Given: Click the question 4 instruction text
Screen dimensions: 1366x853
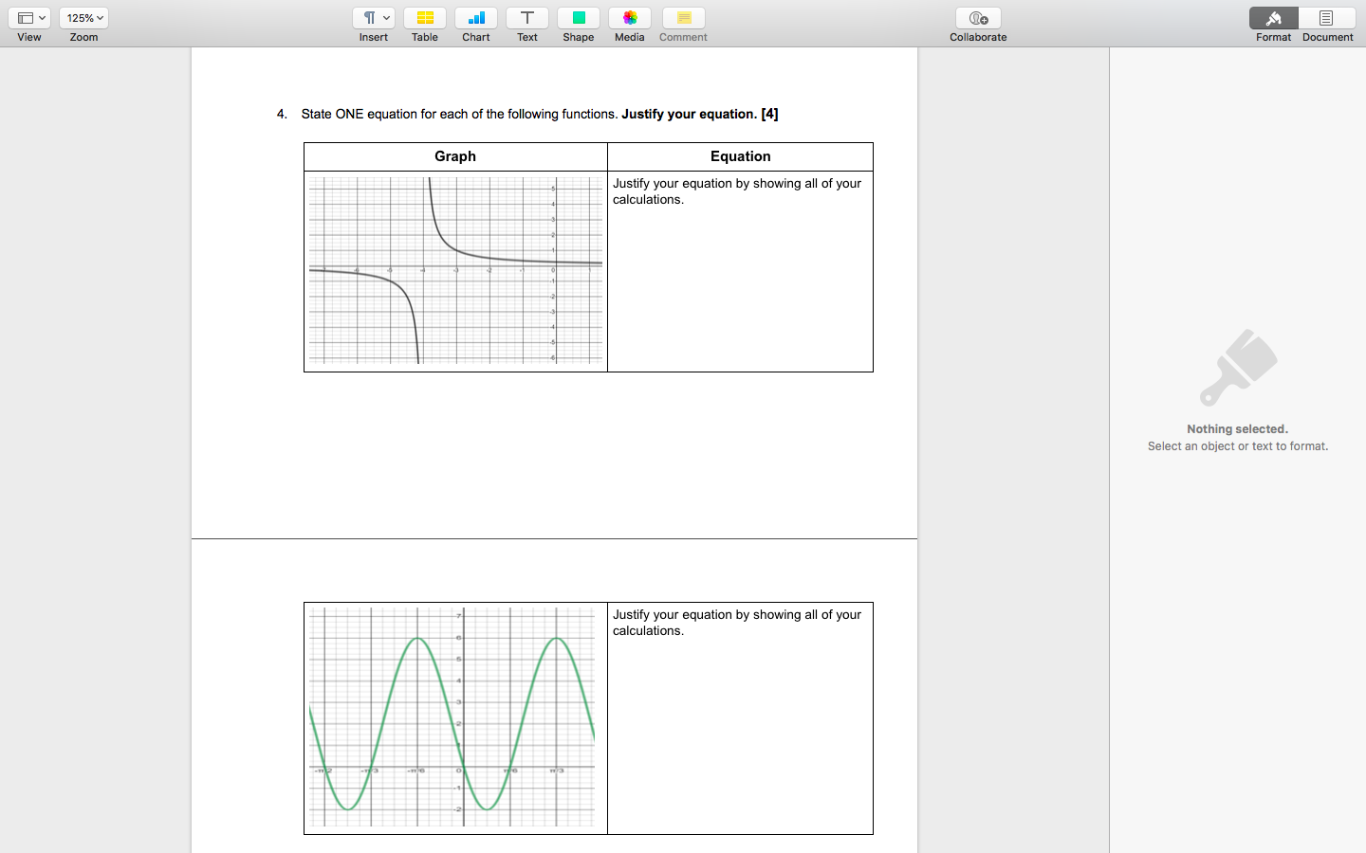Looking at the screenshot, I should pos(539,114).
